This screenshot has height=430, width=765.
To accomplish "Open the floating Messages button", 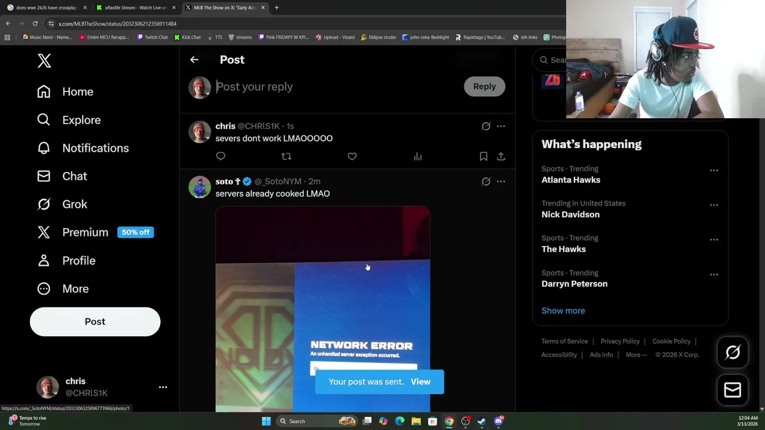I will tap(733, 390).
